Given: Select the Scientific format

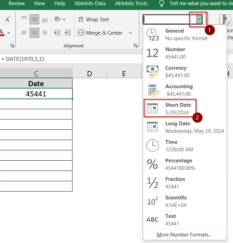Looking at the screenshot, I should (185, 201).
